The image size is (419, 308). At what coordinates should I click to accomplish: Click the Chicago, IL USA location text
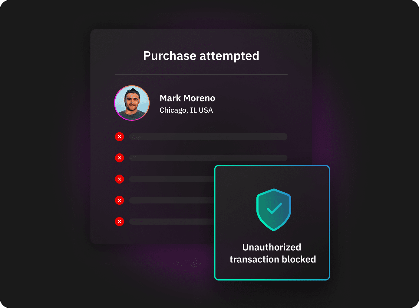pyautogui.click(x=186, y=111)
